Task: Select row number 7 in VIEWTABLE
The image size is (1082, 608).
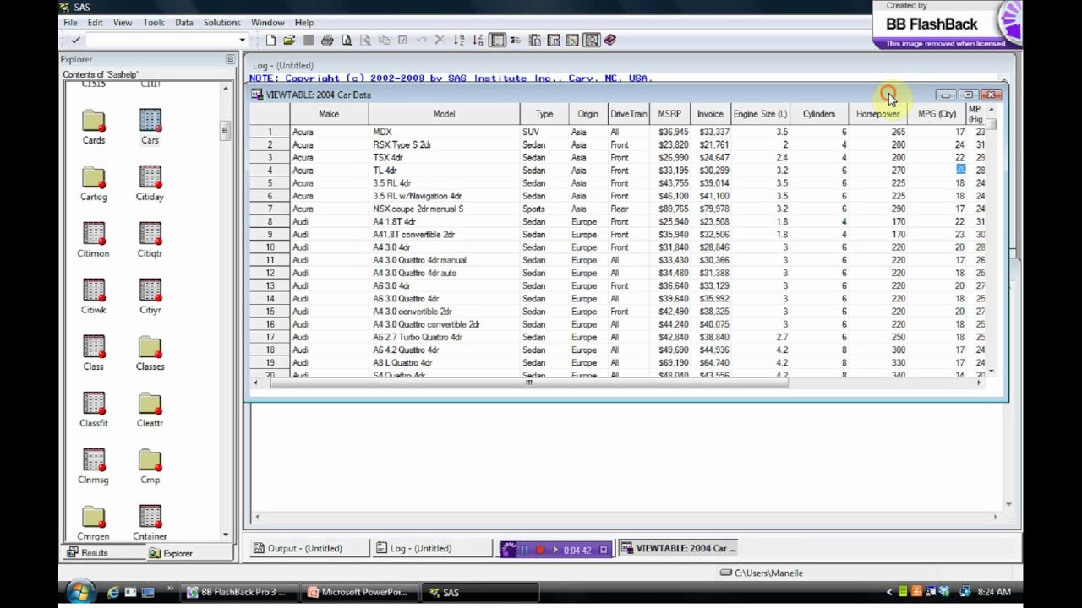Action: (x=270, y=209)
